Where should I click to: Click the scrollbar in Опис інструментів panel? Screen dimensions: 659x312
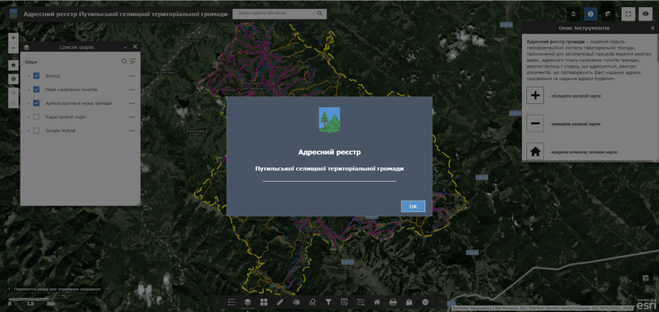[657, 48]
